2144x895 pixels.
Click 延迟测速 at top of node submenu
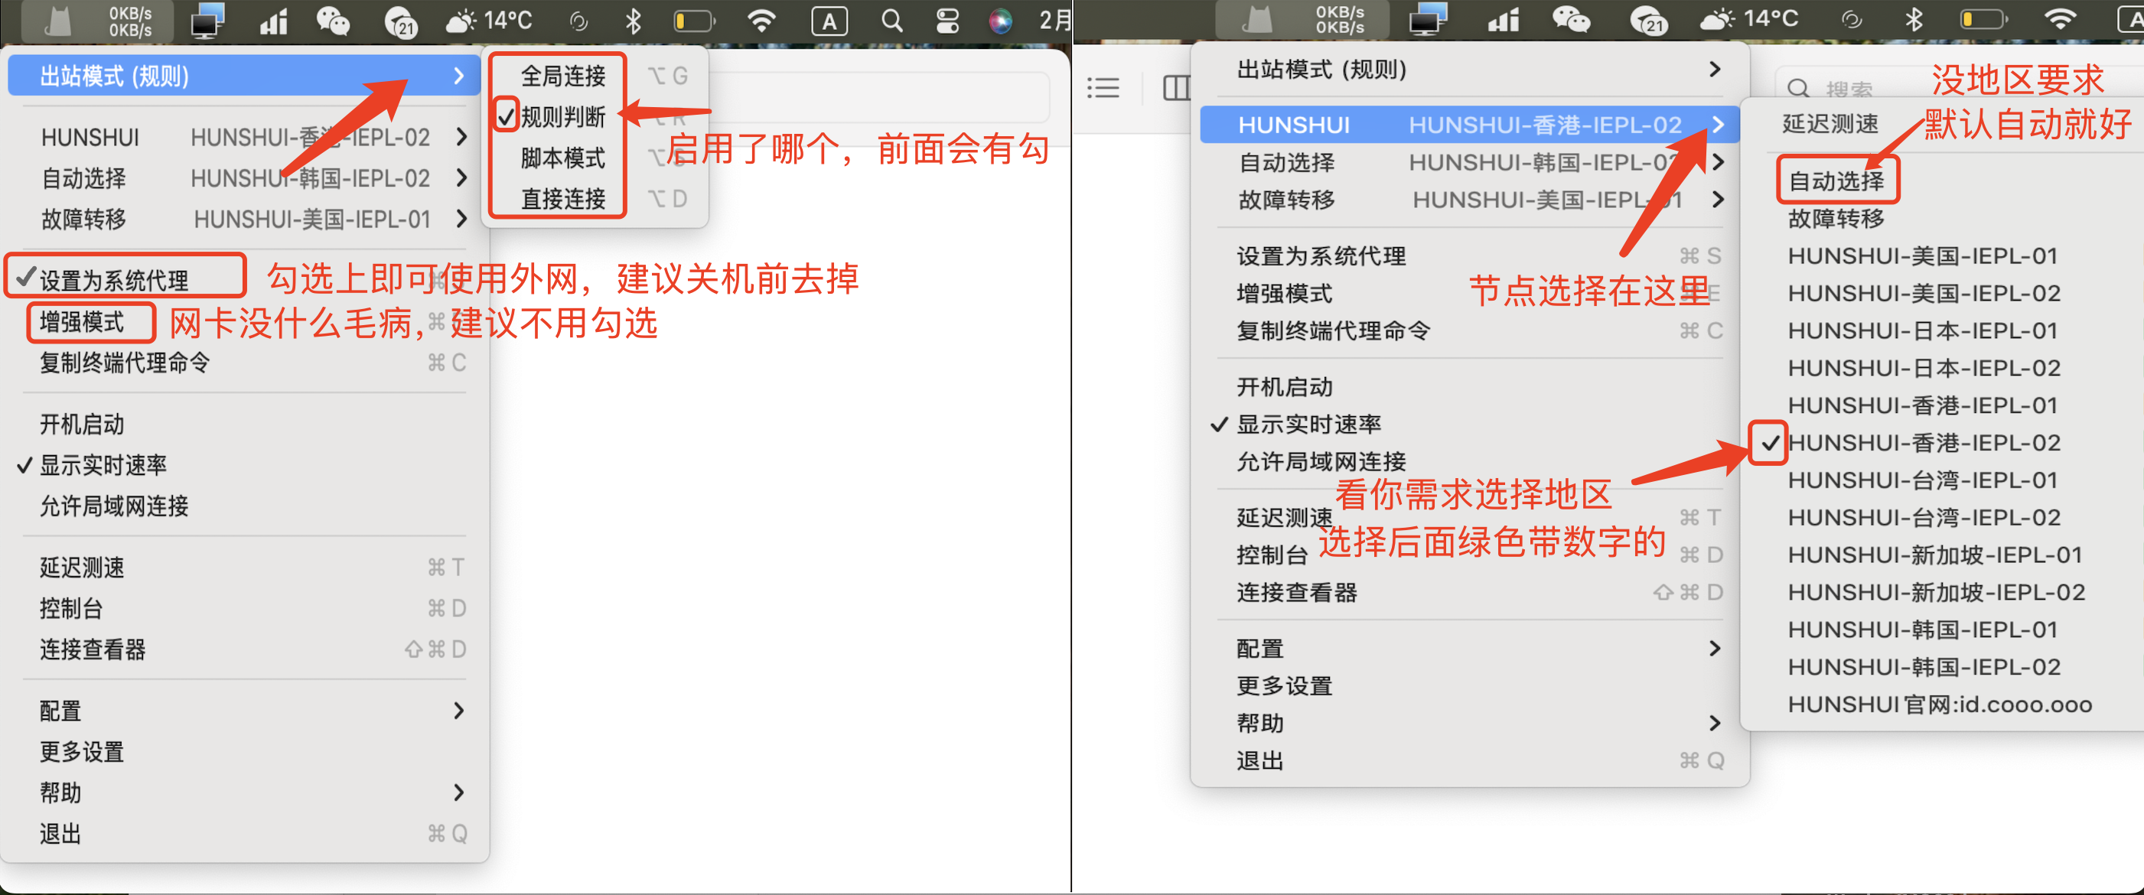click(1830, 125)
